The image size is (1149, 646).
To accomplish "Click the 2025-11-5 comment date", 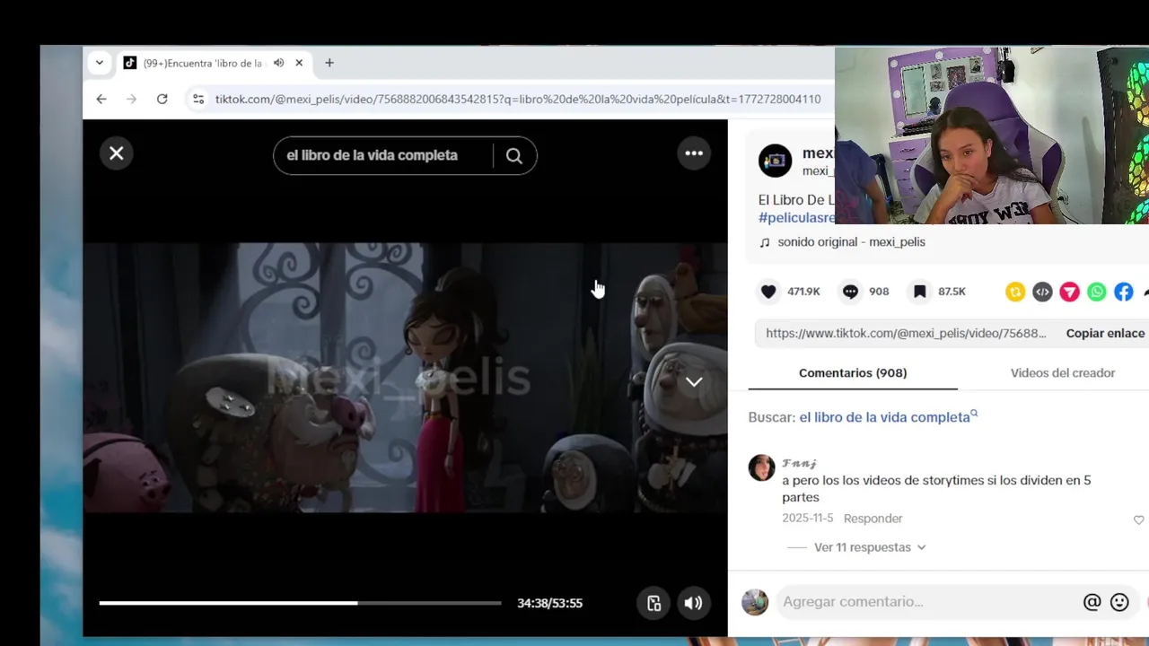I will click(807, 519).
